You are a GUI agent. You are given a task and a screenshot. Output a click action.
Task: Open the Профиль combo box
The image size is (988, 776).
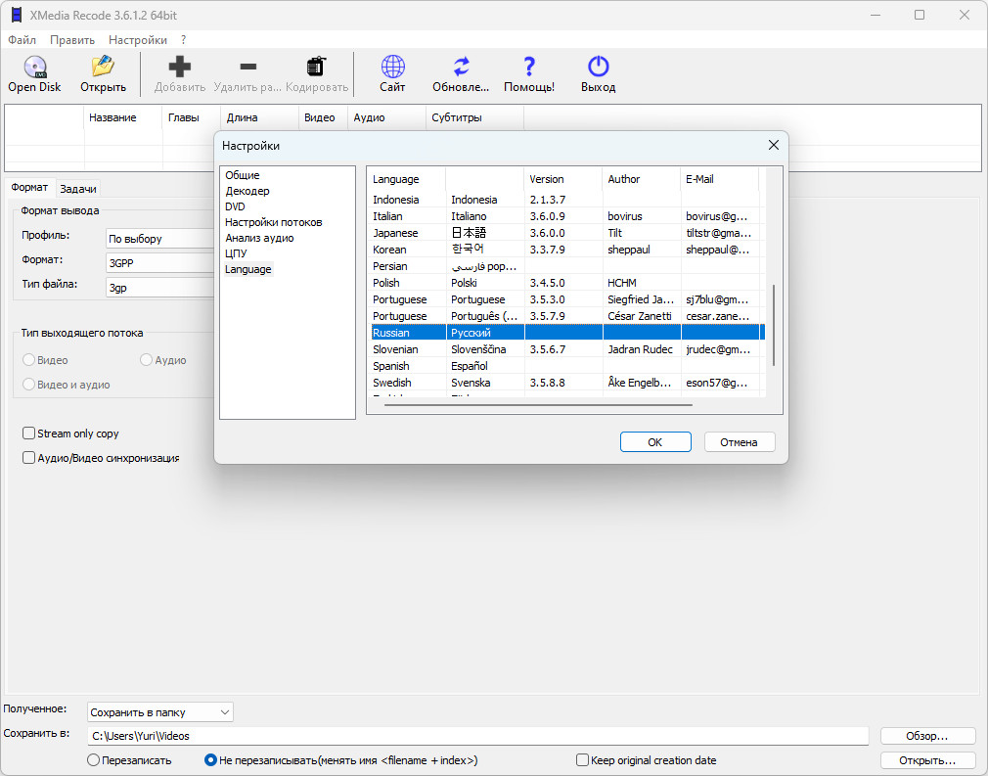[160, 239]
